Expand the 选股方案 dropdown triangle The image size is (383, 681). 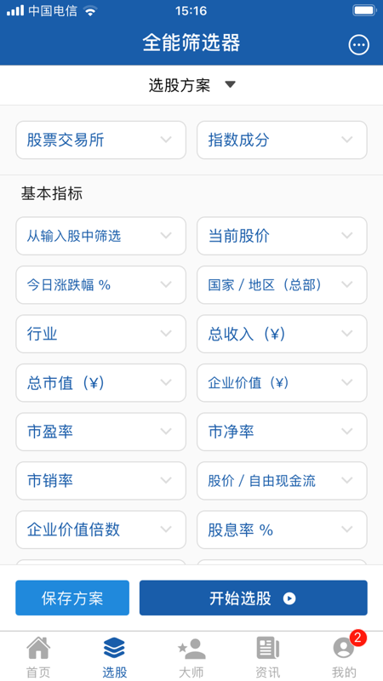coord(230,84)
